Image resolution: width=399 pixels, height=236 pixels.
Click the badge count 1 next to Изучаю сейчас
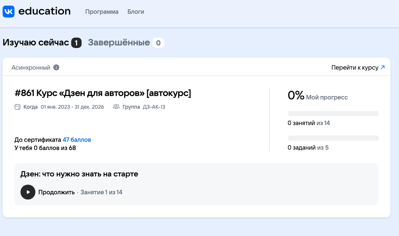pos(76,43)
